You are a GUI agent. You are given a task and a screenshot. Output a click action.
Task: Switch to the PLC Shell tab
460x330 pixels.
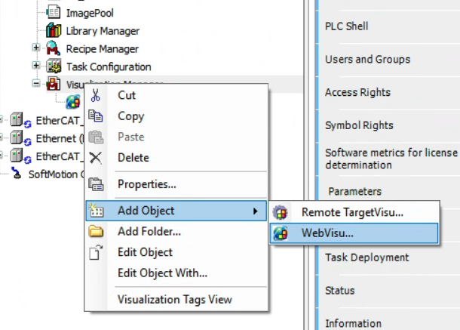click(x=347, y=26)
